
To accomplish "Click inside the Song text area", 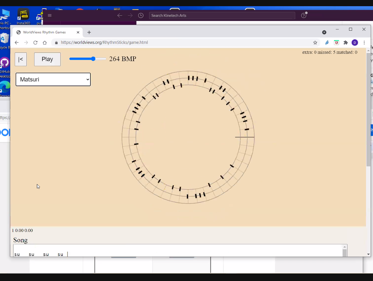I will pyautogui.click(x=178, y=251).
